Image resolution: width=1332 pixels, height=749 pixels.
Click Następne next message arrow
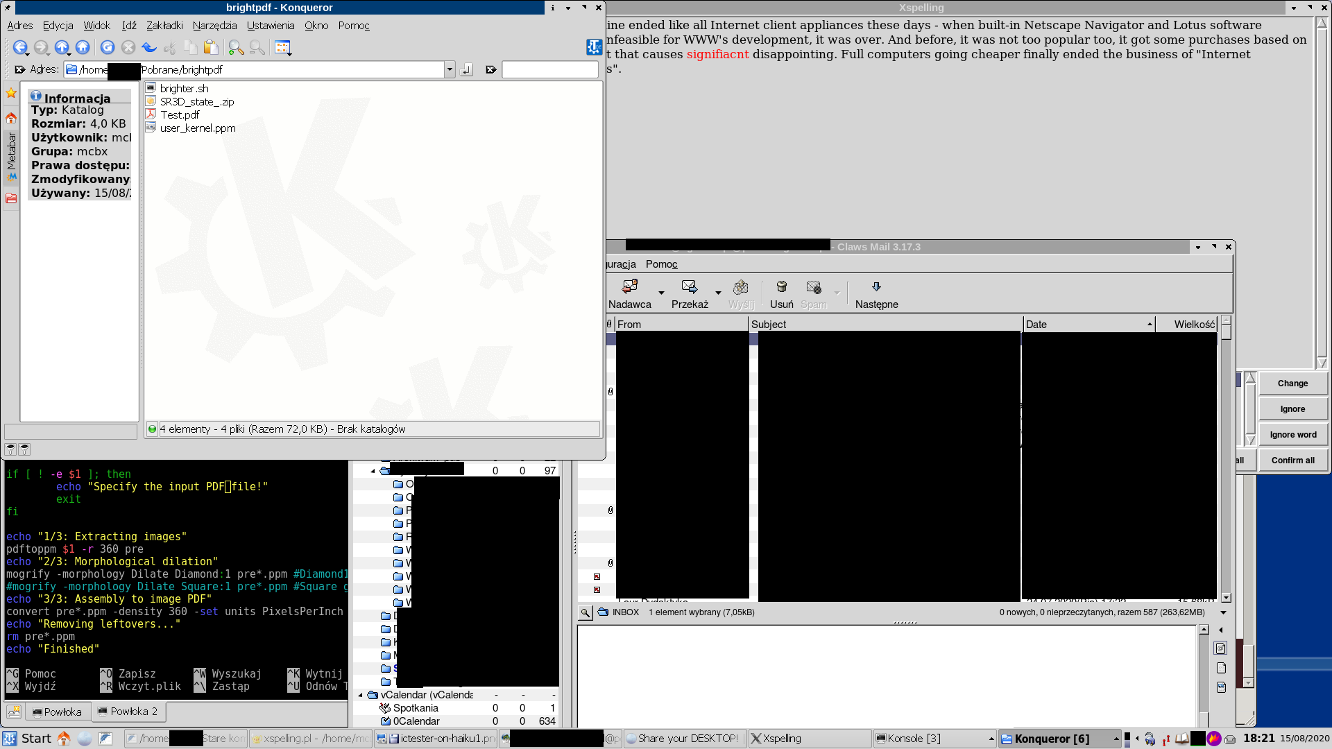point(876,287)
